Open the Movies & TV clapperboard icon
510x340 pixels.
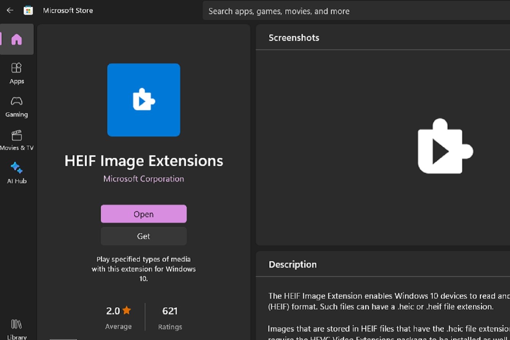tap(16, 135)
